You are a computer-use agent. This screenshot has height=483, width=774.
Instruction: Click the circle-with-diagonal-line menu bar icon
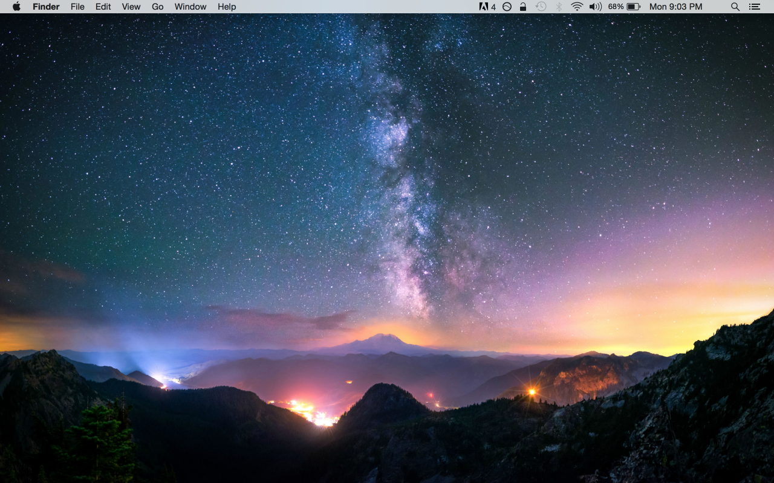tap(507, 7)
